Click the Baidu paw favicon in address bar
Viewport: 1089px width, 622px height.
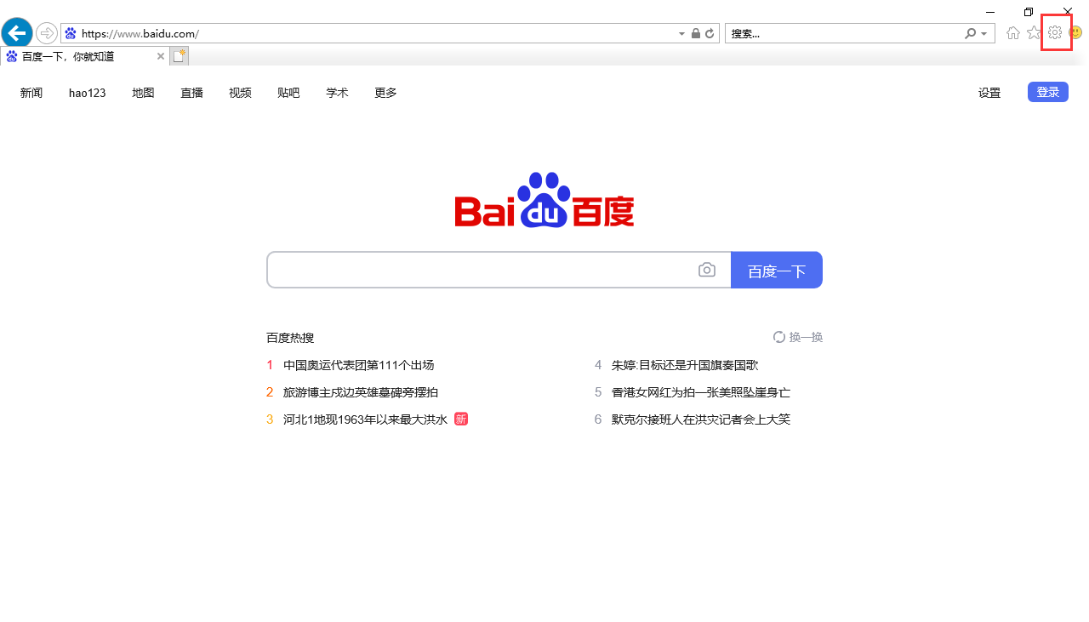coord(71,33)
